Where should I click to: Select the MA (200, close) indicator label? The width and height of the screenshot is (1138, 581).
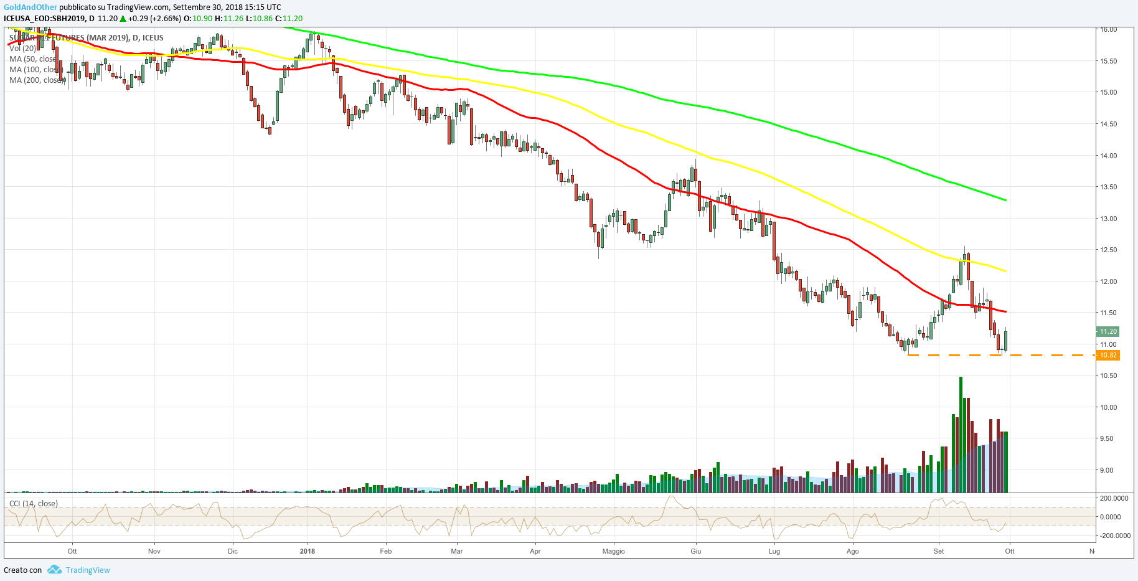click(35, 80)
